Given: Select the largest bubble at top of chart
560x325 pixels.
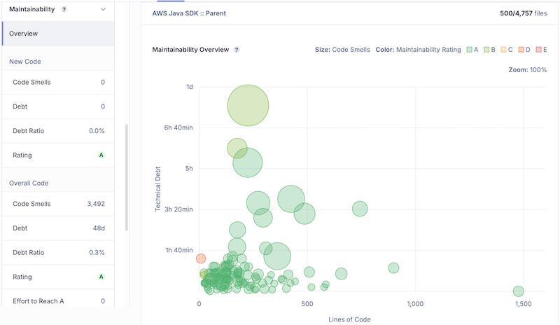Looking at the screenshot, I should (248, 106).
